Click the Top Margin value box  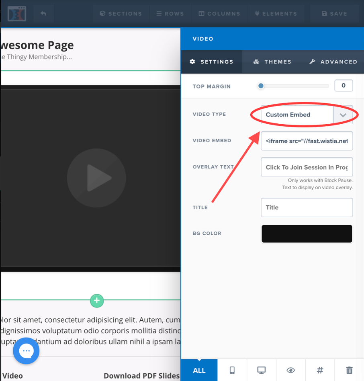pyautogui.click(x=344, y=86)
